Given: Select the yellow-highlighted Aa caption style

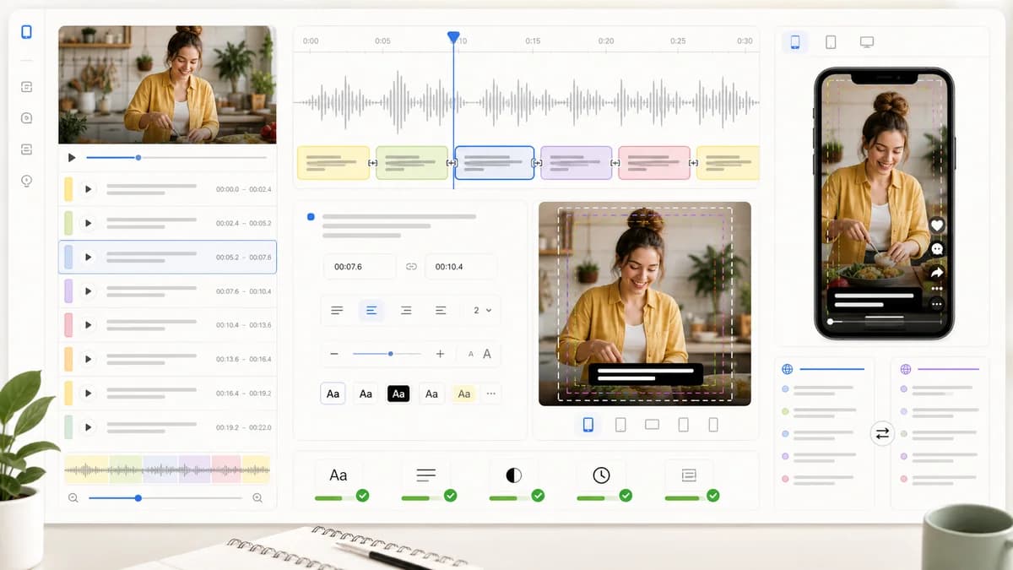Looking at the screenshot, I should pos(463,394).
